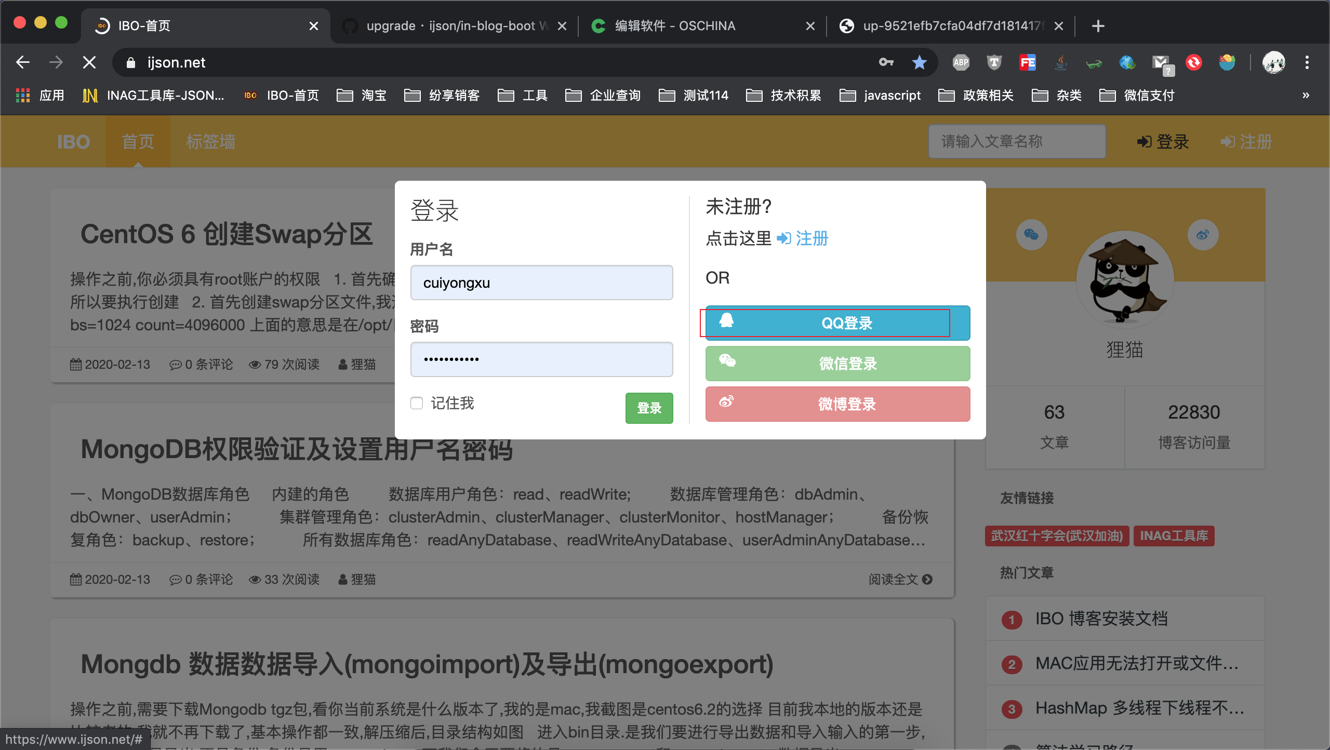
Task: Show more bookmarks with double chevron
Action: point(1306,96)
